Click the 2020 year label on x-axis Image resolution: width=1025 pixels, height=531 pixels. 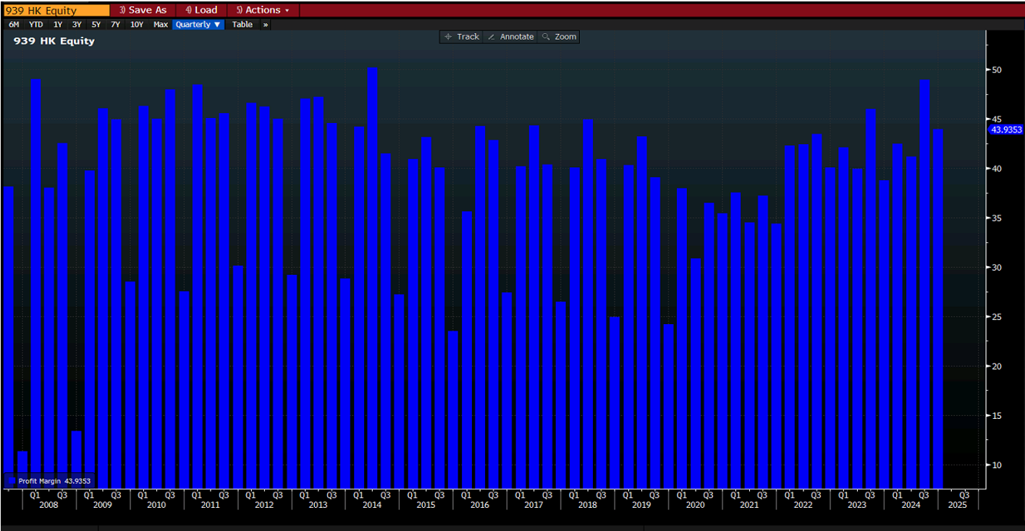coord(695,505)
